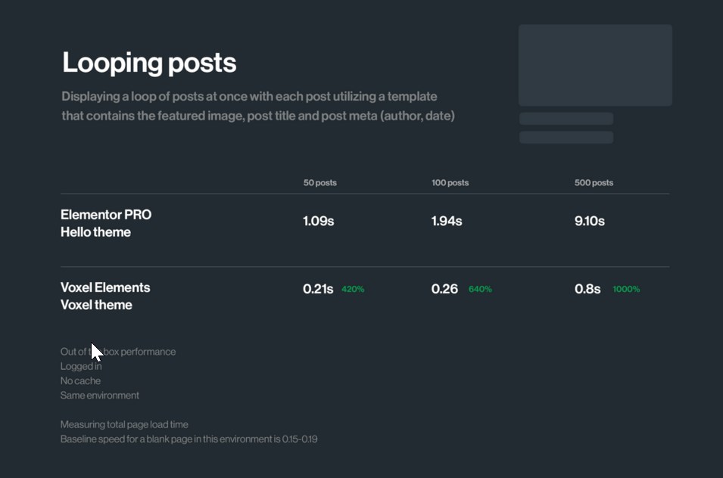Click the "50 posts" column header
The width and height of the screenshot is (723, 478).
319,183
